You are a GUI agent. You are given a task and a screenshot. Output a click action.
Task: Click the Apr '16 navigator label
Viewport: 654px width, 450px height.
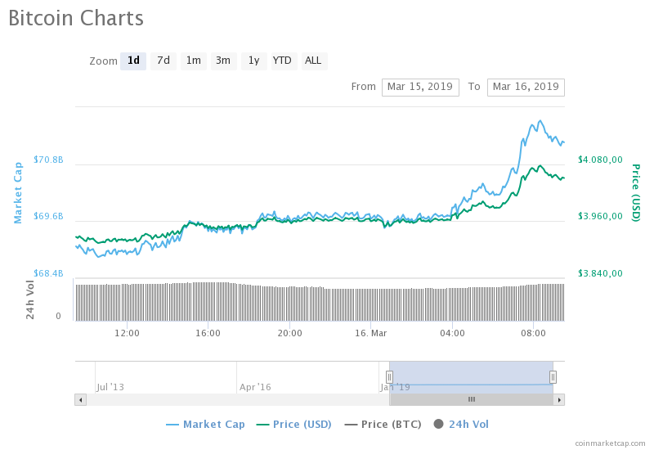255,387
